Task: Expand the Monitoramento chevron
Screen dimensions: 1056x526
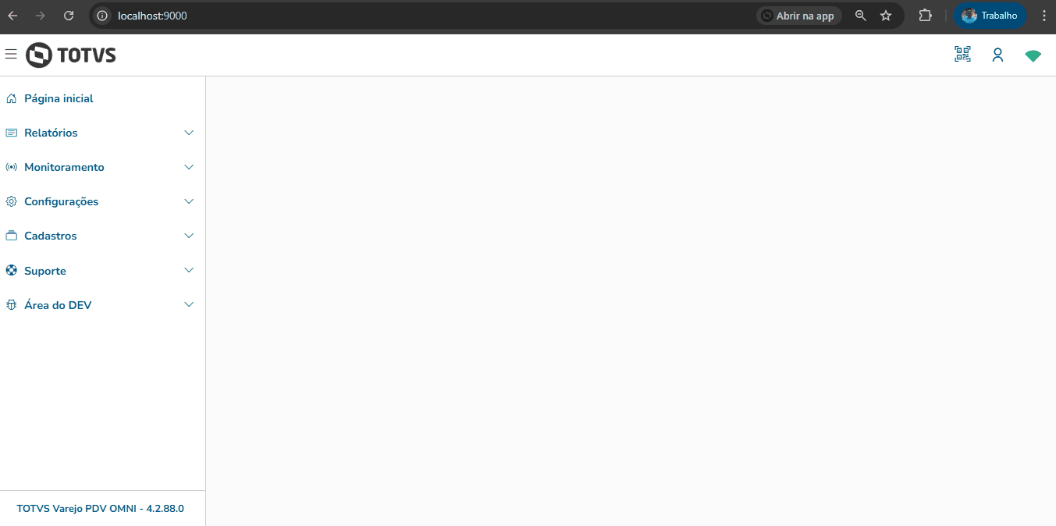Action: click(189, 167)
